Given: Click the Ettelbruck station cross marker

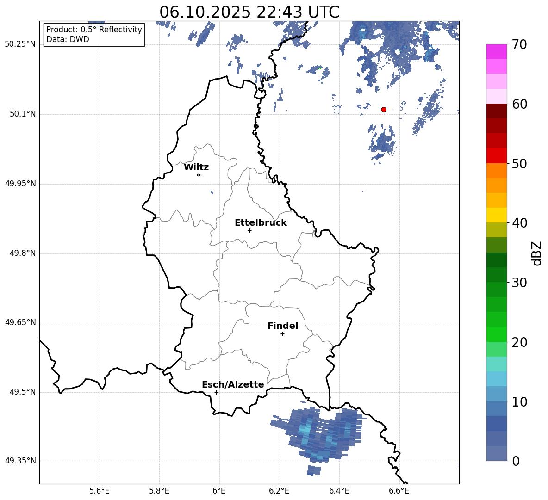Looking at the screenshot, I should pyautogui.click(x=249, y=230).
